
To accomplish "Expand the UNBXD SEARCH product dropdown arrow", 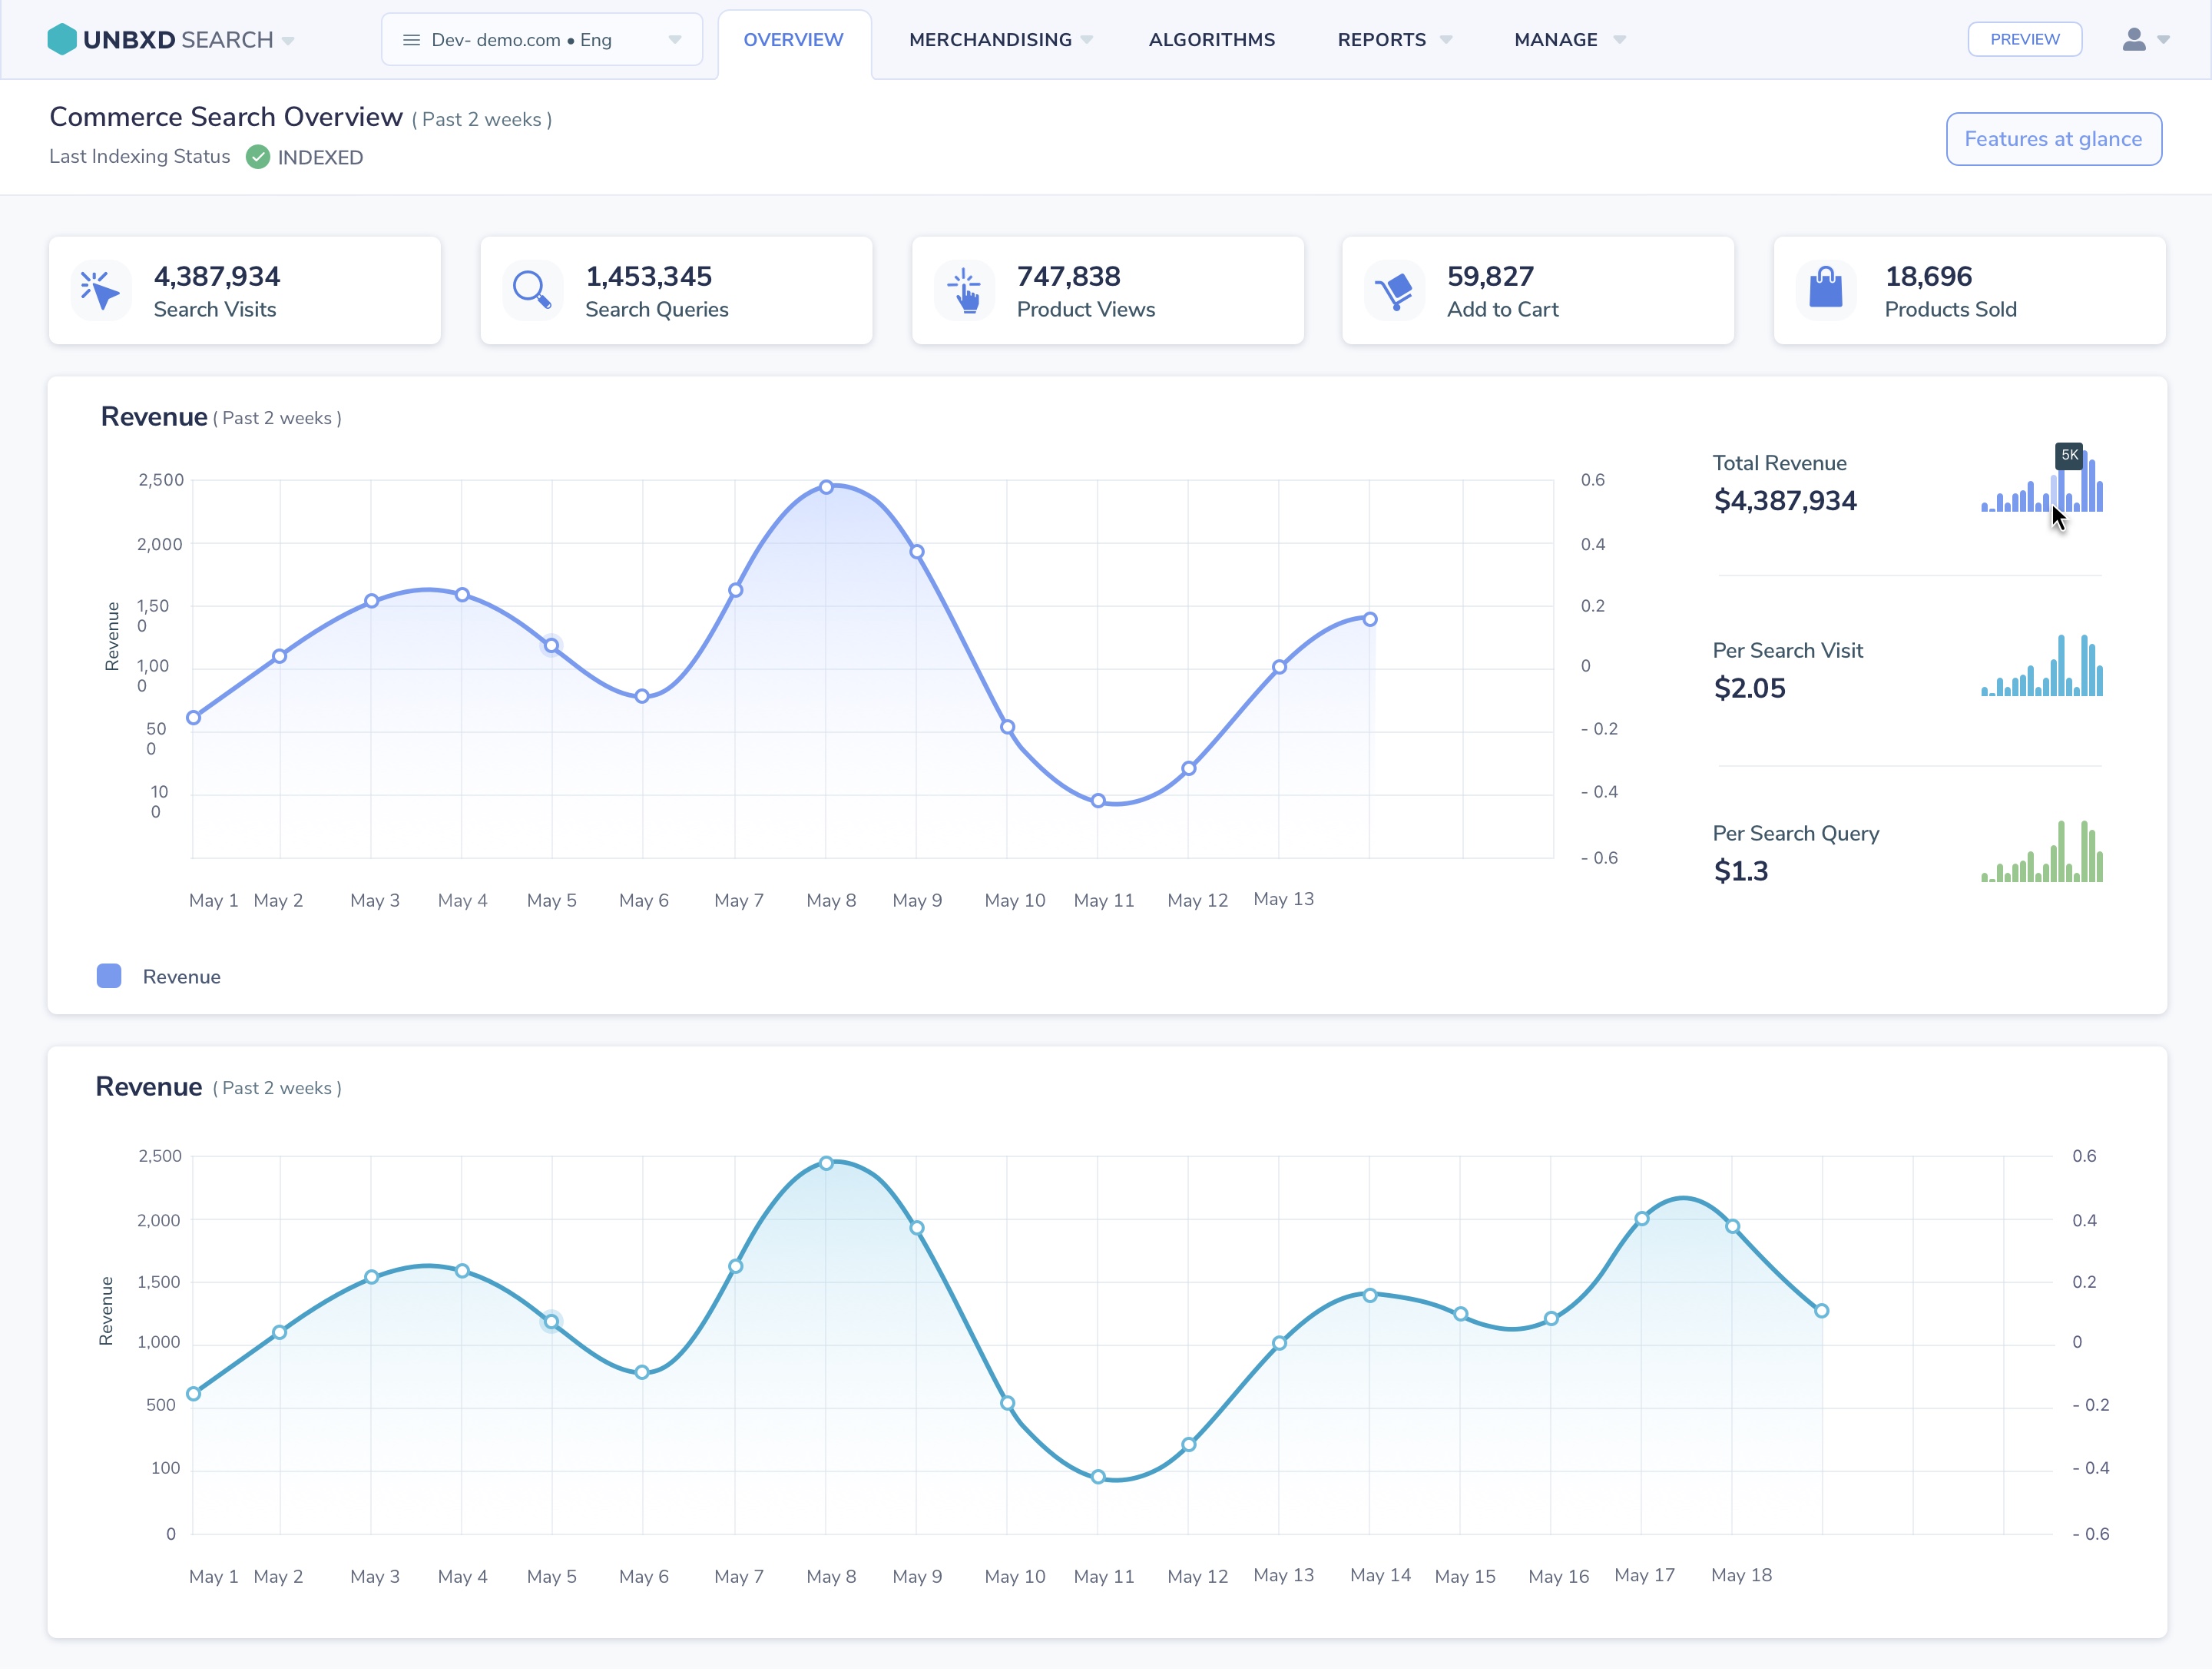I will point(288,41).
